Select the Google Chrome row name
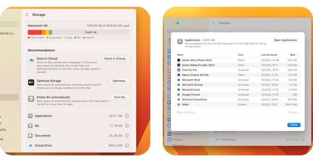This screenshot has width=313, height=163. tap(191, 95)
